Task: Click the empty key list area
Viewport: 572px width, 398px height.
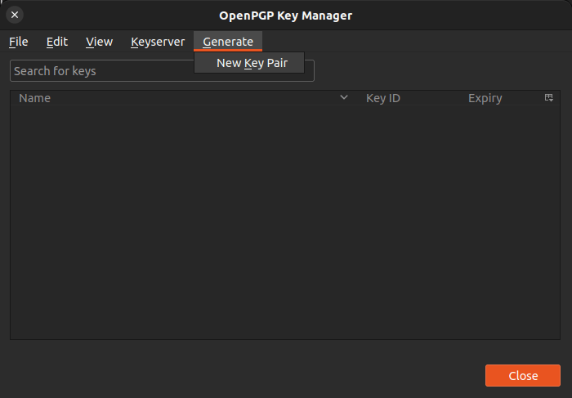Action: 286,221
